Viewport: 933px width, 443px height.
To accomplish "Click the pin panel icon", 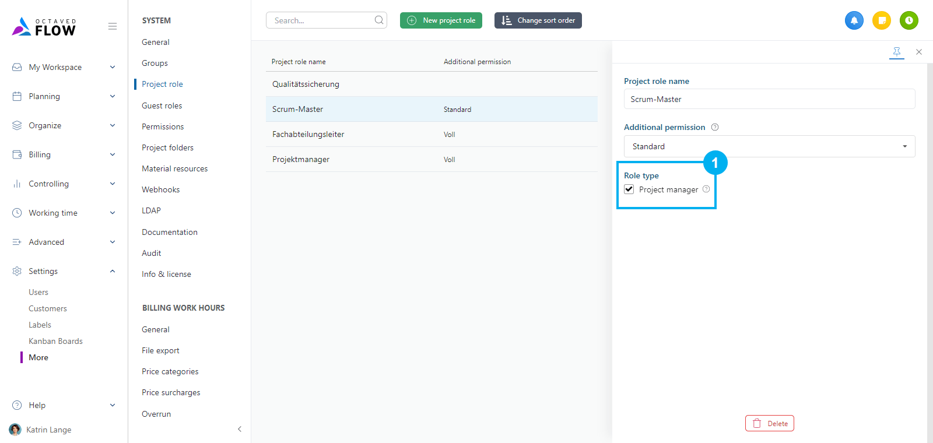I will [x=897, y=52].
